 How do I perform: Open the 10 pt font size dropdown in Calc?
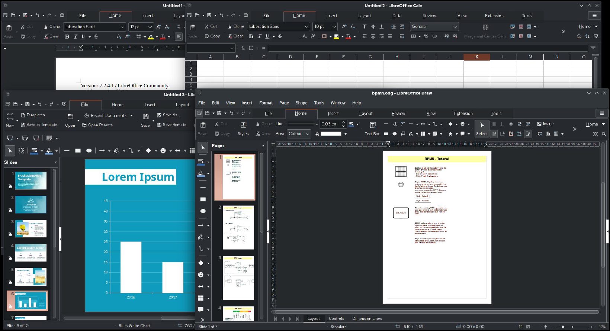tap(334, 26)
